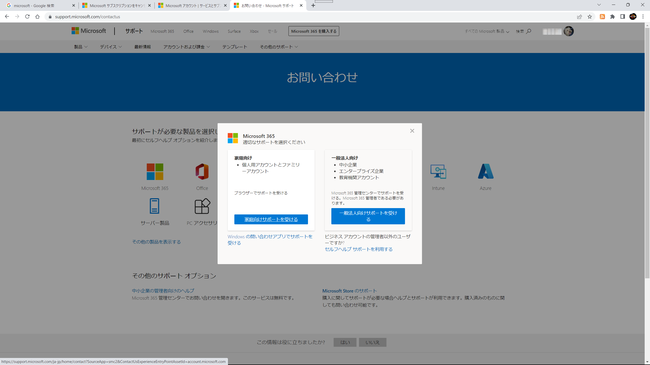Image resolution: width=650 pixels, height=365 pixels.
Task: Open browser home page icon
Action: [37, 16]
